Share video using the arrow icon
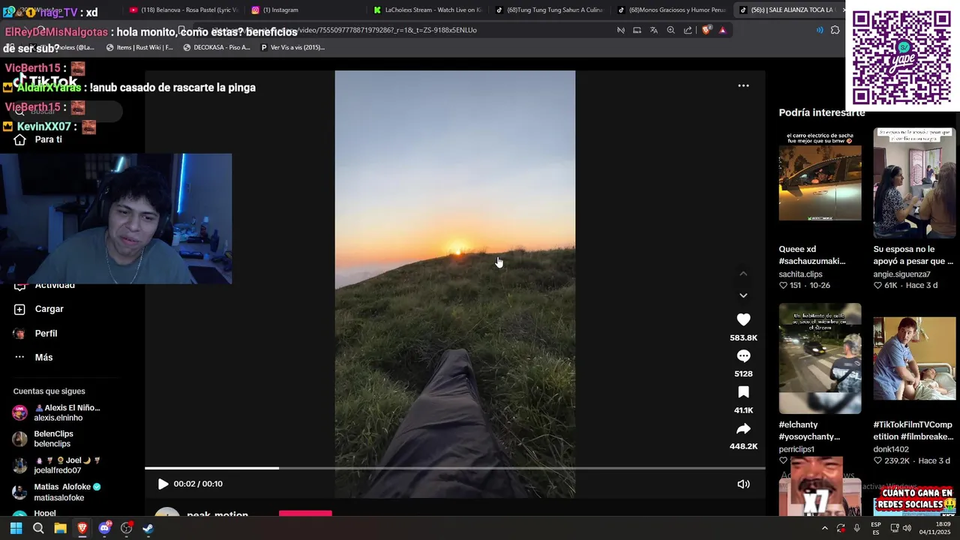This screenshot has height=540, width=960. click(x=743, y=429)
